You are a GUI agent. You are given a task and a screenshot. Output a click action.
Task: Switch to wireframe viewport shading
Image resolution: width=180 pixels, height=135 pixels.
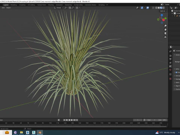click(156, 8)
